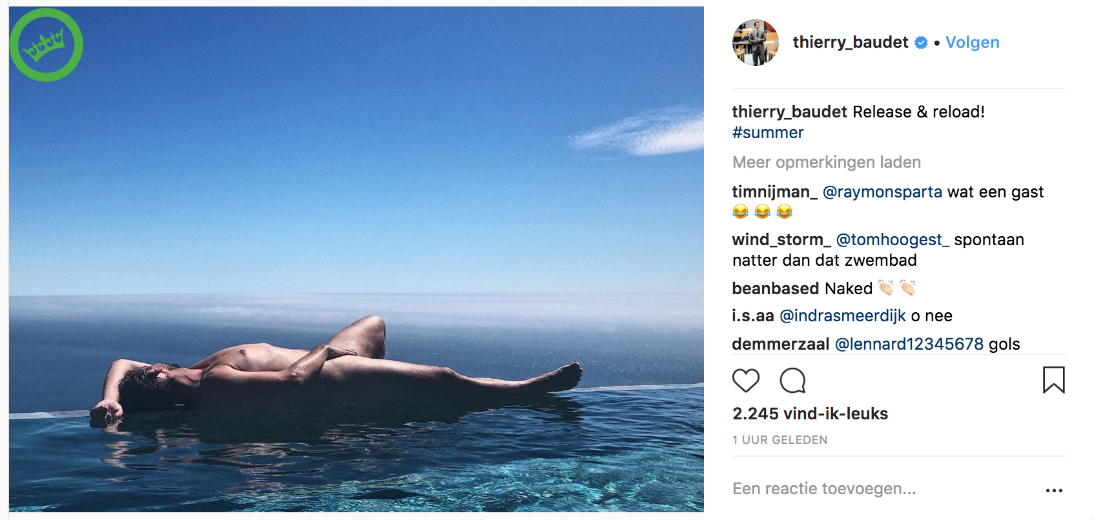This screenshot has width=1094, height=520.
Task: Expand comments with Meer opmerkingen laden
Action: tap(826, 162)
